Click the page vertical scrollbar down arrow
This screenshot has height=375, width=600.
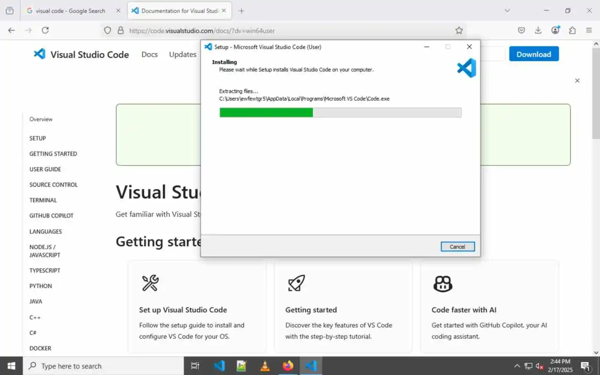tap(596, 352)
